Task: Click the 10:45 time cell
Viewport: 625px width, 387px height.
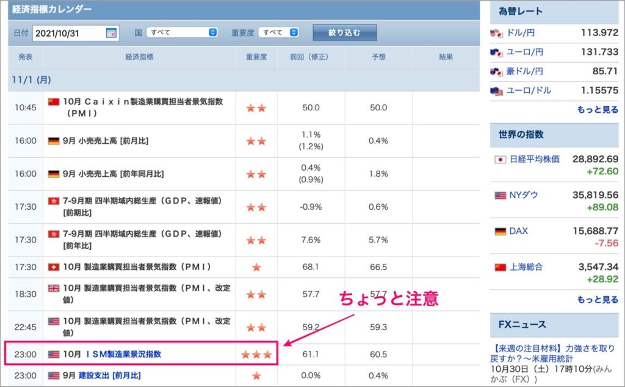Action: pyautogui.click(x=26, y=107)
